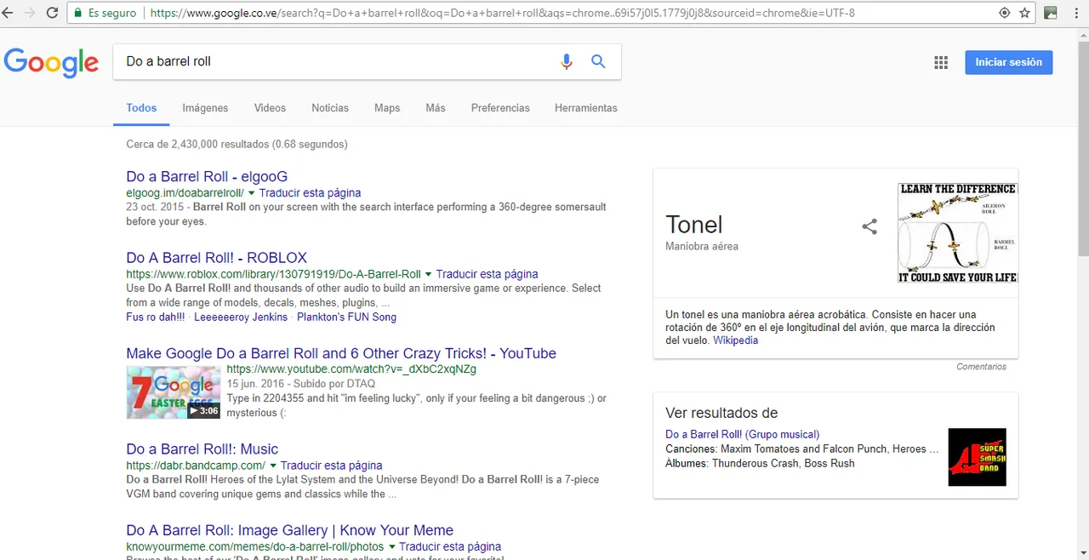Open the Learn the Difference barrel roll image
The height and width of the screenshot is (560, 1089).
tap(958, 232)
